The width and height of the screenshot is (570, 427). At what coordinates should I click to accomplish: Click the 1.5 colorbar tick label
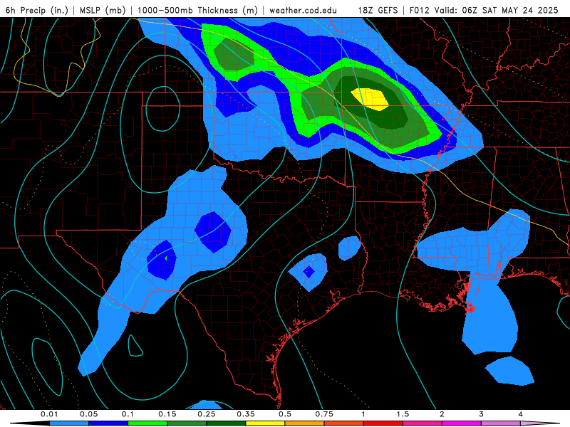403,414
